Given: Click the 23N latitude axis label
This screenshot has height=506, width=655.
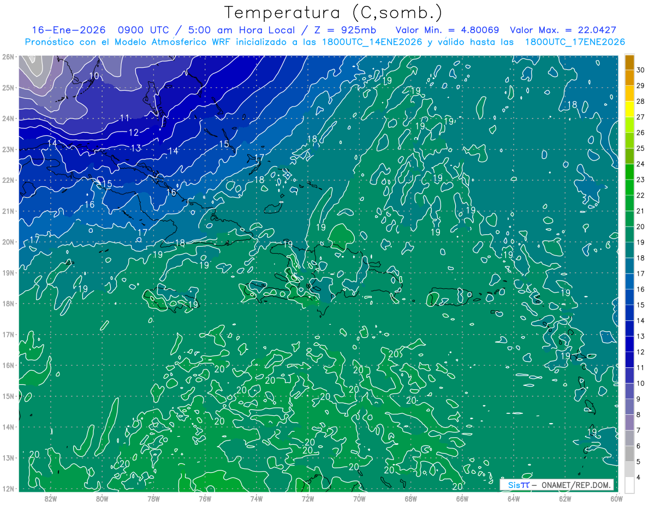Looking at the screenshot, I should 8,149.
